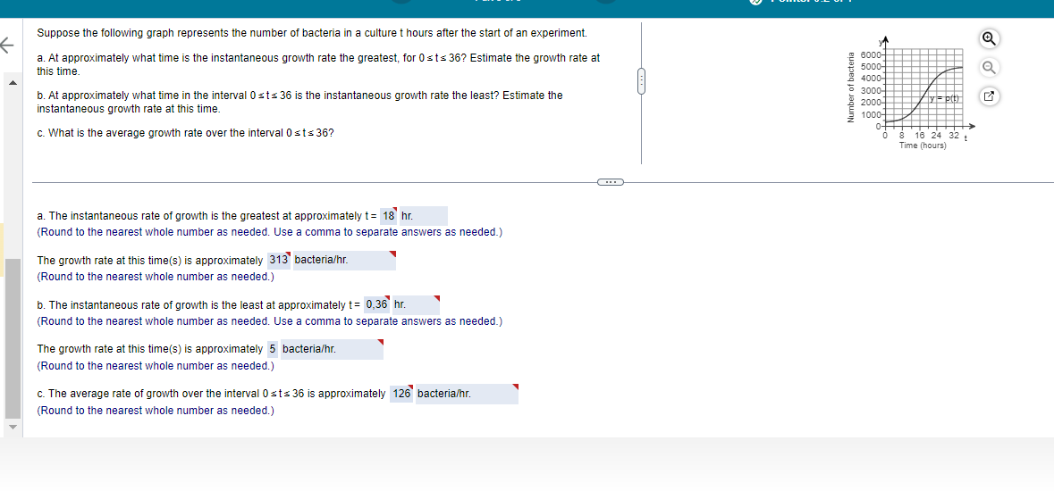Viewport: 1054px width, 499px height.
Task: Click the horizontal divider ellipsis handle
Action: (x=610, y=182)
